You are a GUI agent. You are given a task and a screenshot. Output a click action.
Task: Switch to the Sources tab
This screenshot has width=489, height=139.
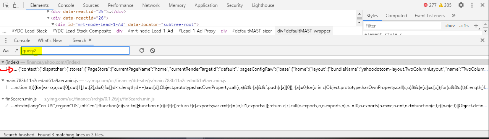91,5
